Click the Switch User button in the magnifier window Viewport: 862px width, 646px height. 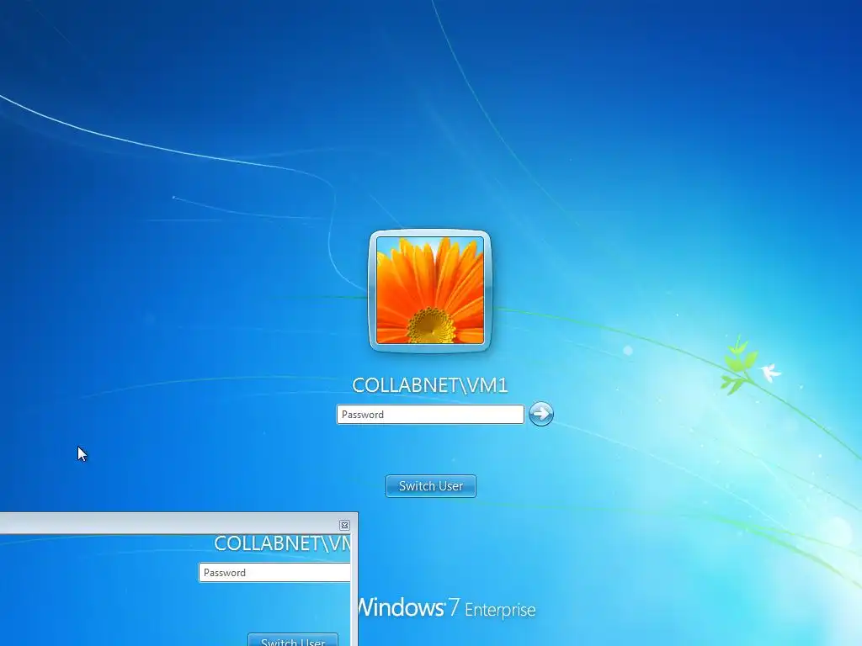click(x=293, y=640)
